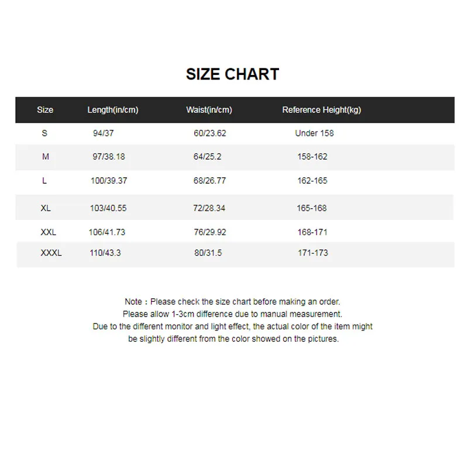Screen dimensions: 468x468
Task: Select the XXL size row label
Action: pyautogui.click(x=49, y=232)
